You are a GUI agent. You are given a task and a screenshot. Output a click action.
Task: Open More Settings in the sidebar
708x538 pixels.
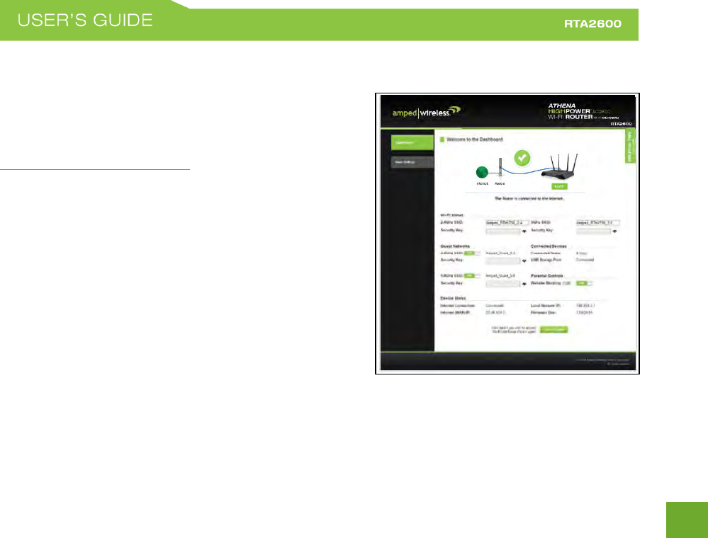[x=412, y=162]
